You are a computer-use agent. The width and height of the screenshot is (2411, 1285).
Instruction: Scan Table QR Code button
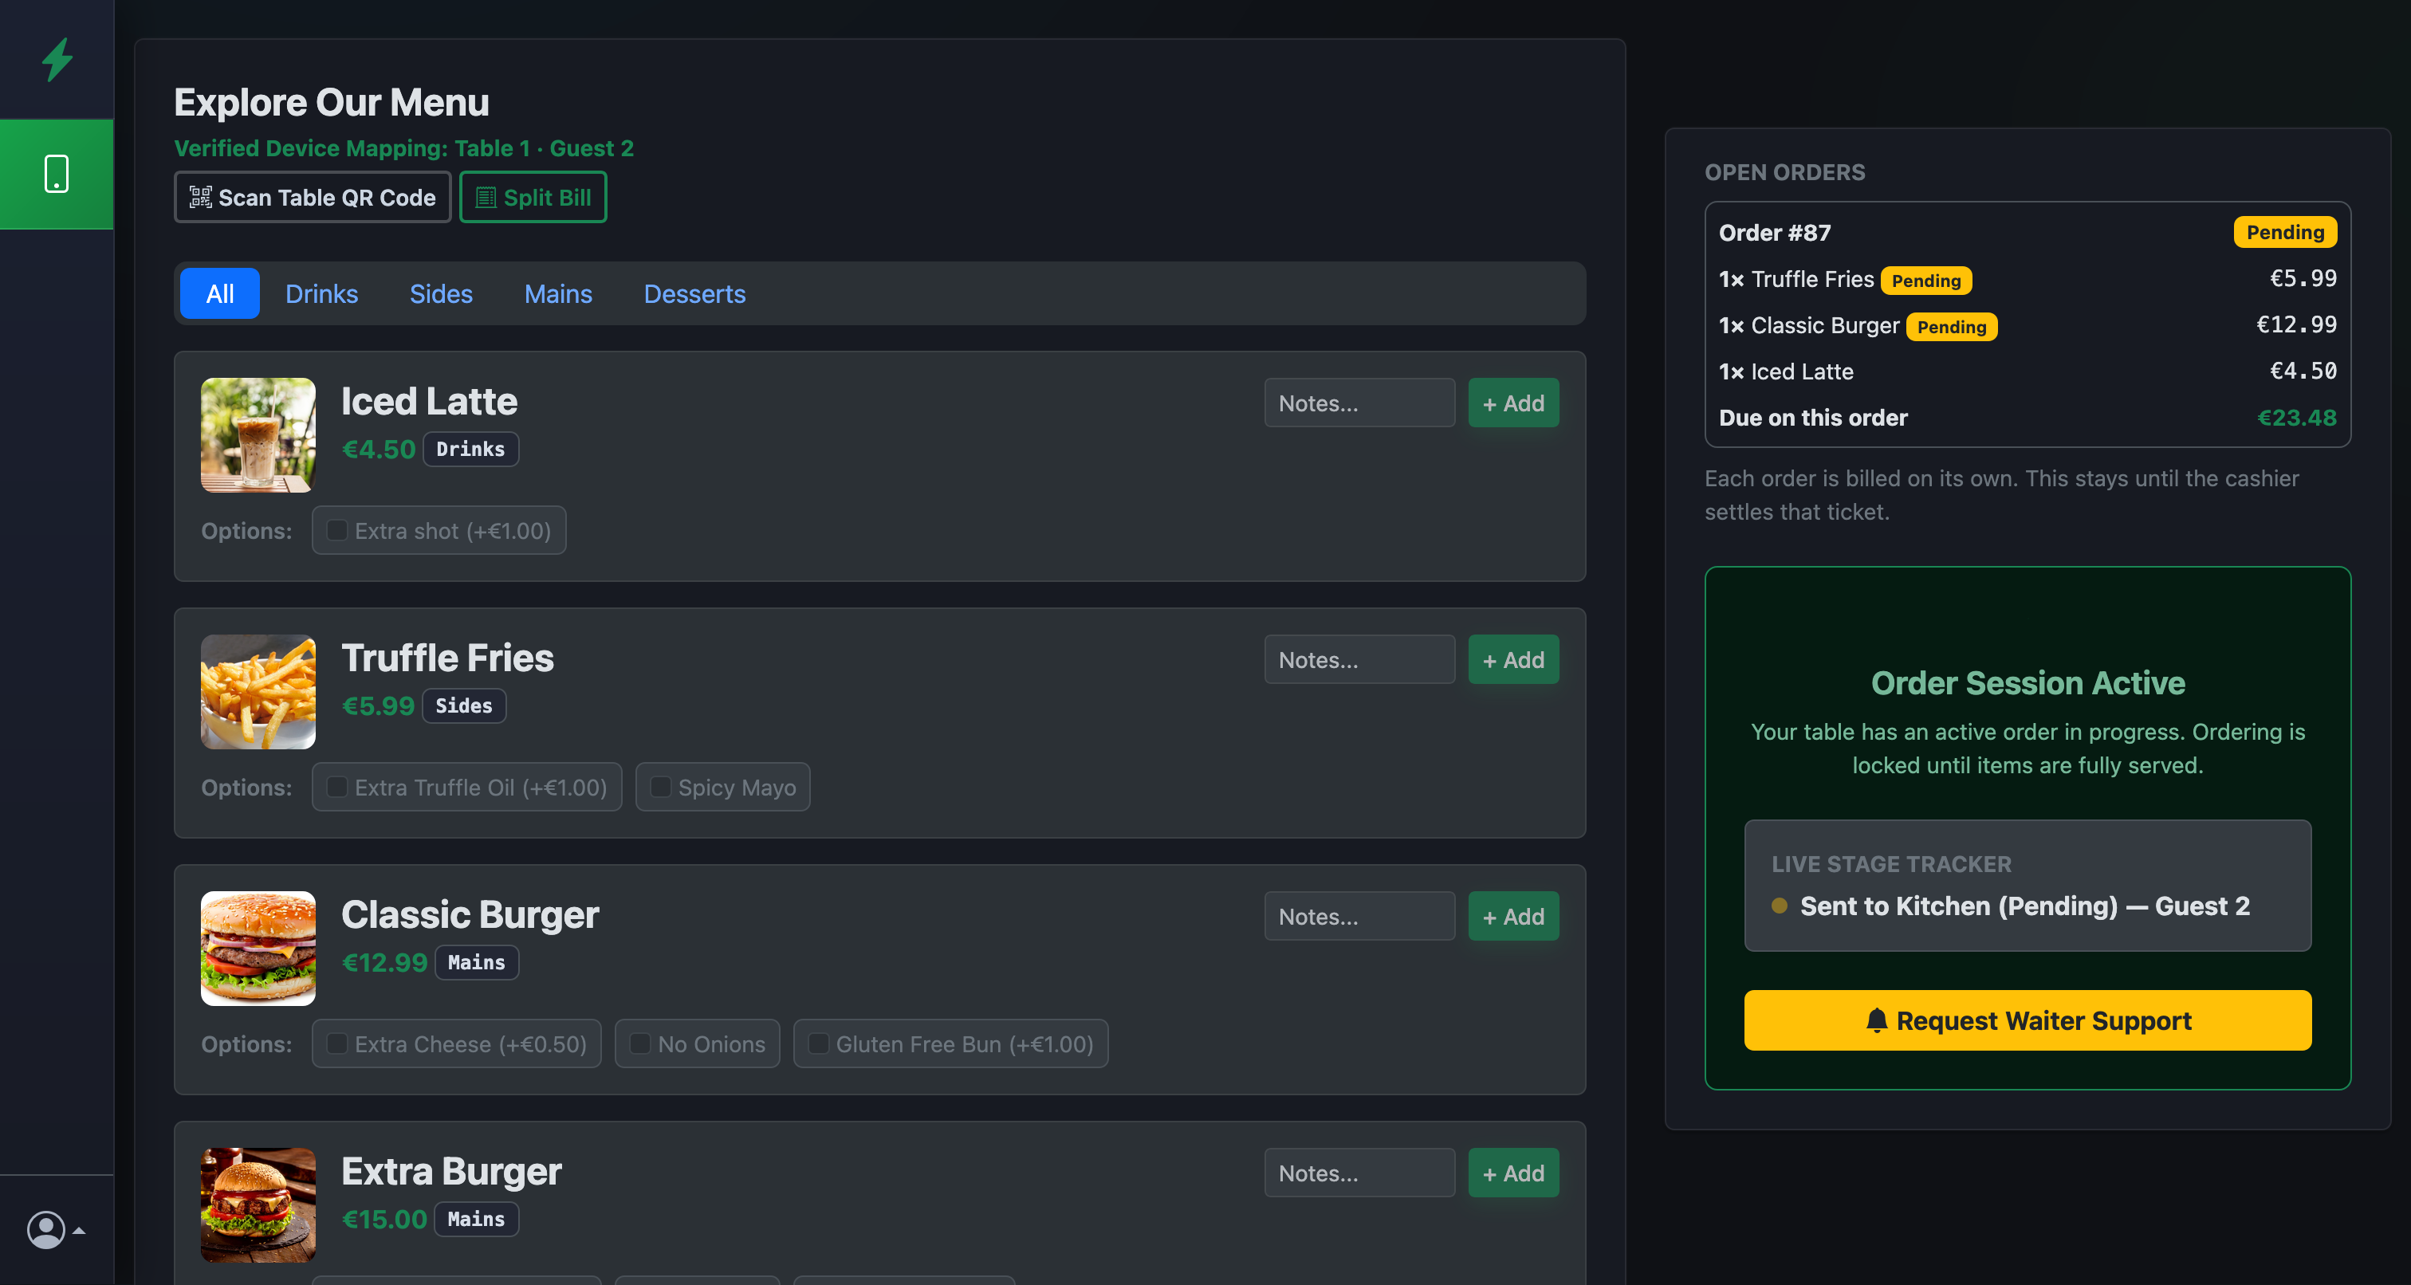pos(313,198)
